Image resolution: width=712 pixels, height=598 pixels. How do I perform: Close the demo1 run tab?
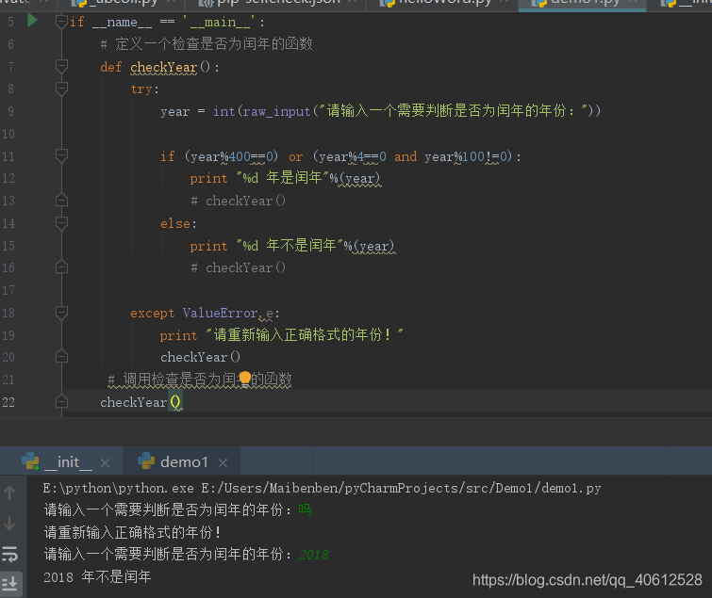pos(223,463)
